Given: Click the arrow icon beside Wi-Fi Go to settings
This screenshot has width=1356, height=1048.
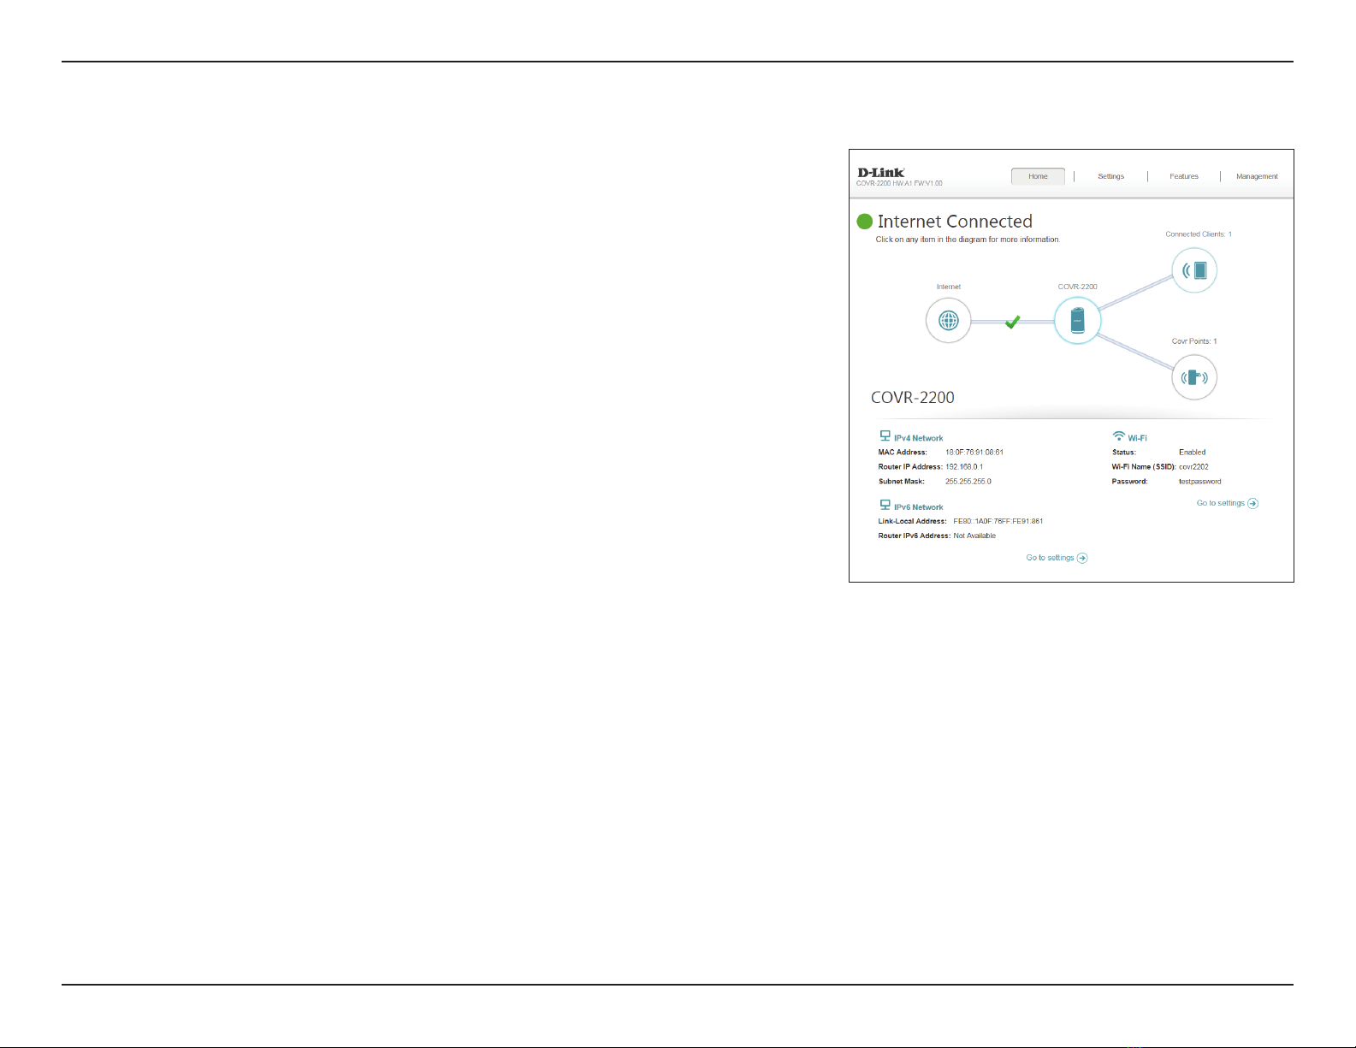Looking at the screenshot, I should pos(1252,503).
